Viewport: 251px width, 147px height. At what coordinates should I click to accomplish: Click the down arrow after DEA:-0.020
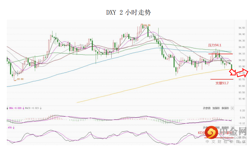coord(23,108)
